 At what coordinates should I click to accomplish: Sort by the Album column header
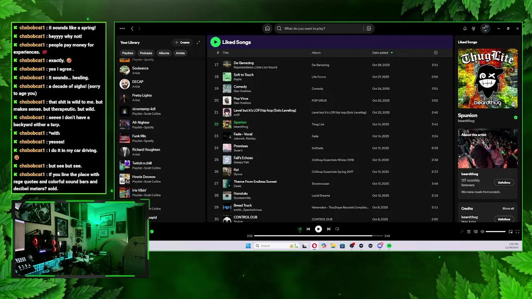click(316, 53)
